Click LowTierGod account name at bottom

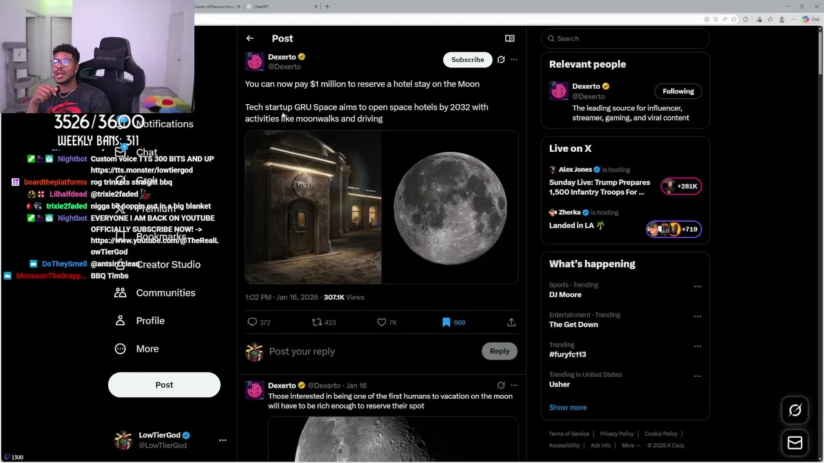(160, 435)
